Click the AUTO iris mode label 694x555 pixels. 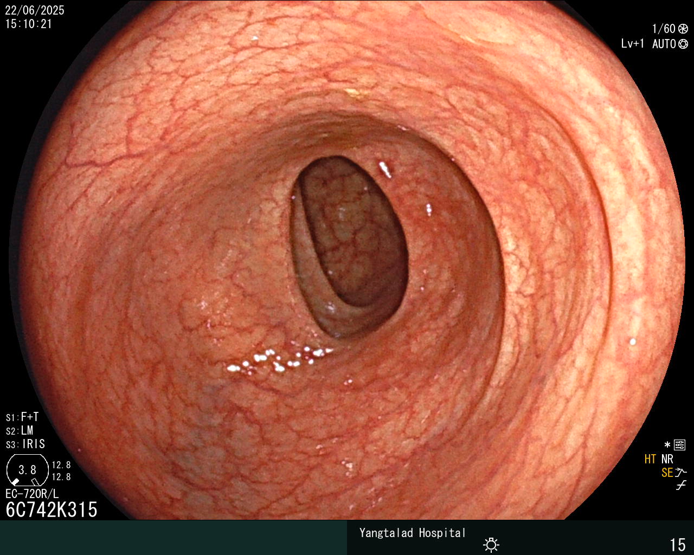(664, 44)
